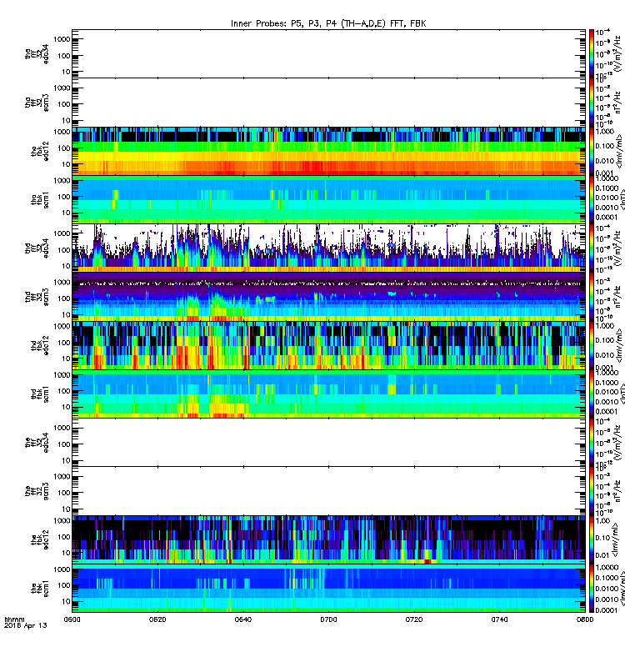Image resolution: width=625 pixels, height=667 pixels.
Task: Click the tha fbk edc12 orange spectrogram panel
Action: (x=328, y=151)
